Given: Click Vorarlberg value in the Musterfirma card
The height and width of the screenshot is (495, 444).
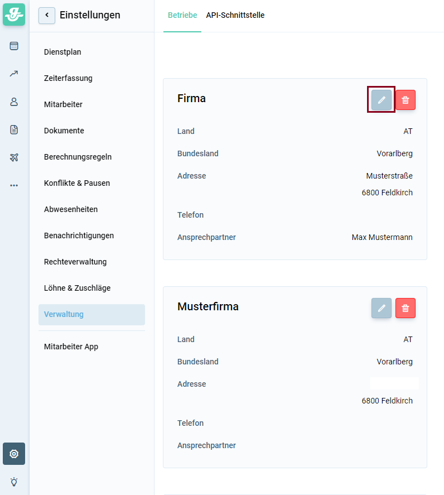Looking at the screenshot, I should click(x=394, y=362).
